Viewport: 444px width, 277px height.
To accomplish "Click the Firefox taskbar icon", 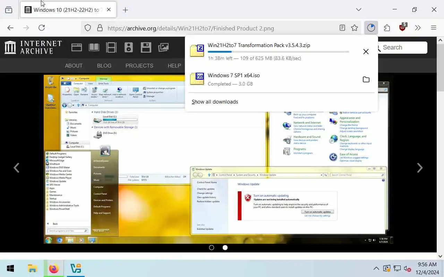I will point(54,268).
